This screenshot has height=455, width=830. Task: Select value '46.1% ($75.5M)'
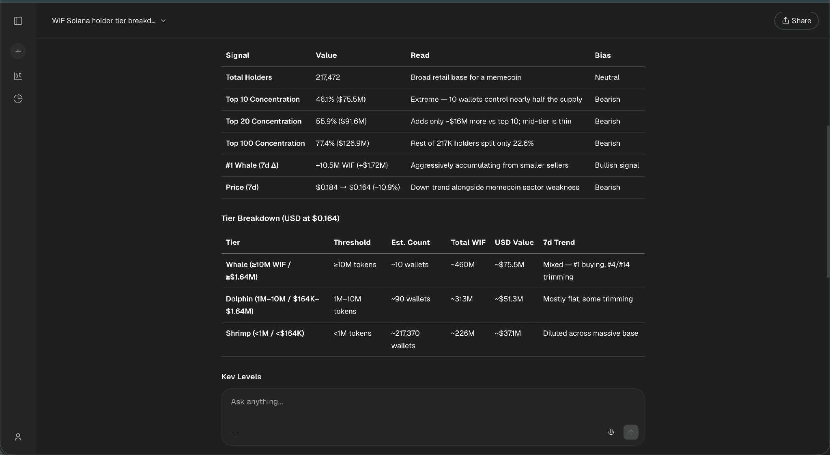(x=341, y=99)
